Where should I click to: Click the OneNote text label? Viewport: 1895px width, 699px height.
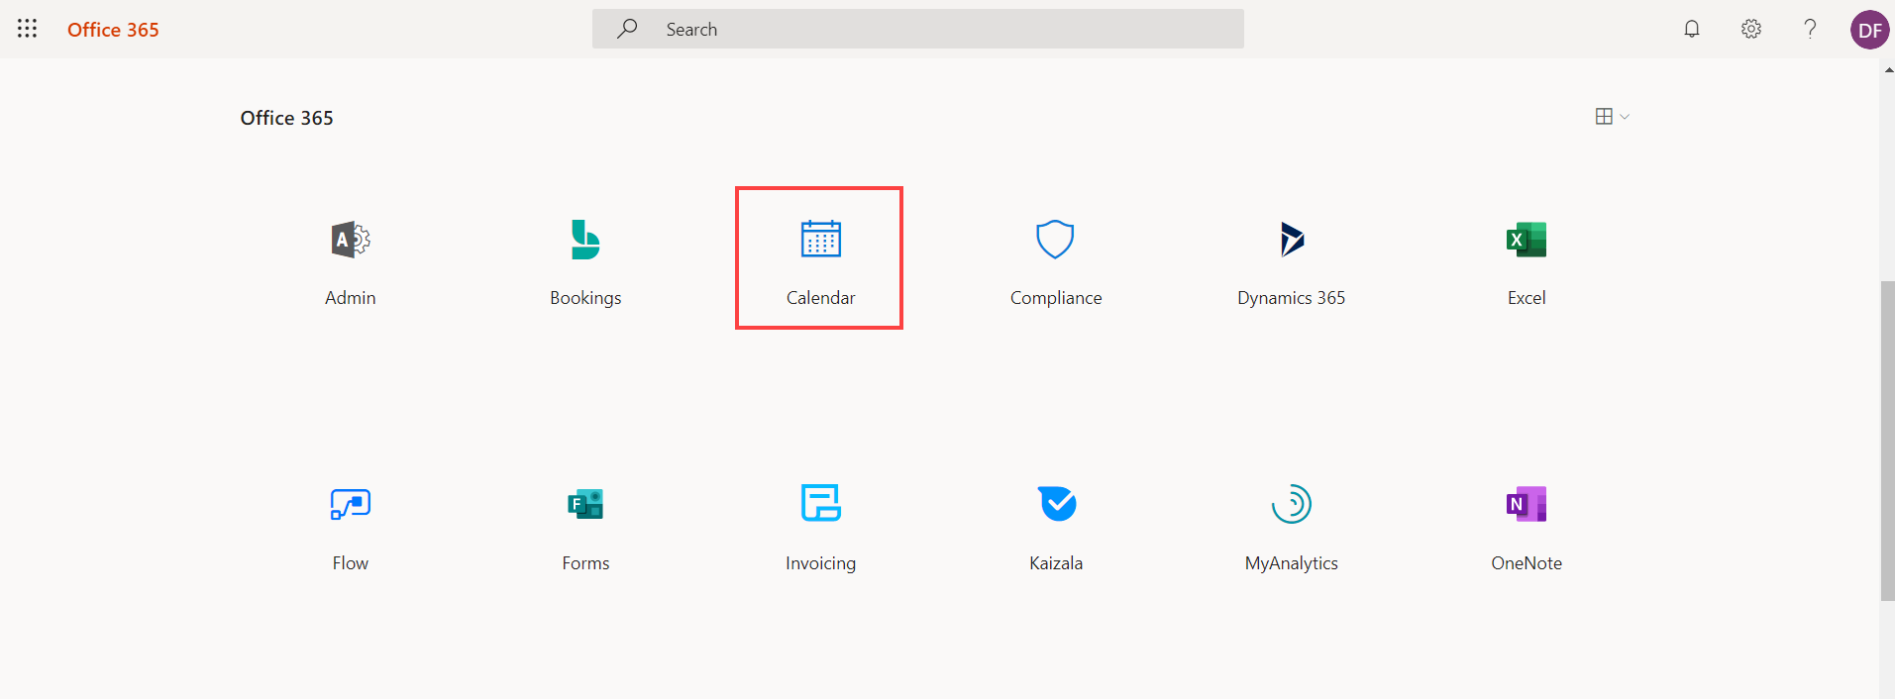tap(1527, 563)
